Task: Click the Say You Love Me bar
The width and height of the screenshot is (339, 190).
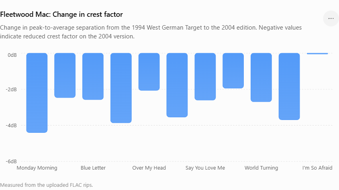Action: tap(205, 77)
